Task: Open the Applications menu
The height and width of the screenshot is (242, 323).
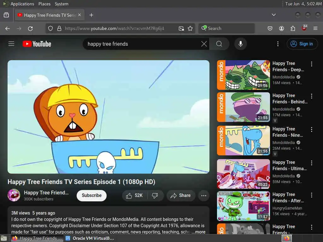Action: tap(22, 4)
